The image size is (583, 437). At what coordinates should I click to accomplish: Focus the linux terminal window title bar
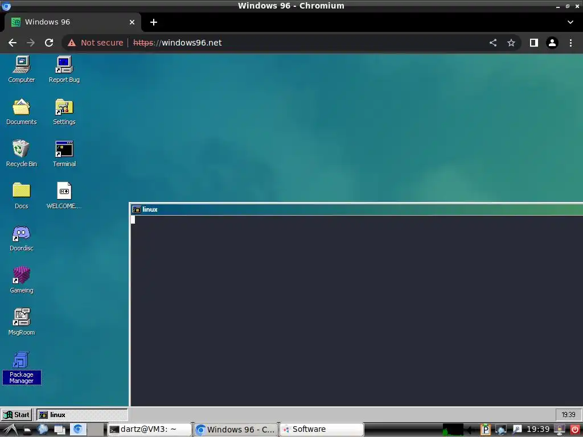pos(357,209)
